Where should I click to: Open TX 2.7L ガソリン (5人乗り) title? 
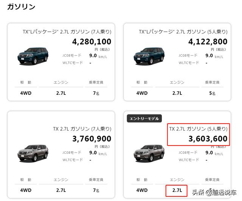point(198,129)
